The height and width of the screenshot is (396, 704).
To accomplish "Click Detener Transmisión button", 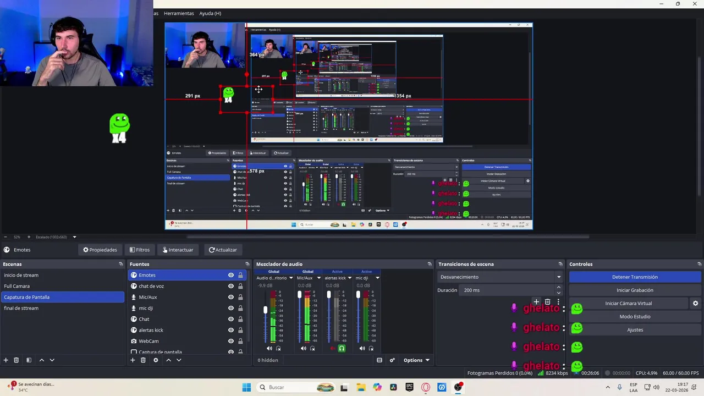I will [x=635, y=277].
